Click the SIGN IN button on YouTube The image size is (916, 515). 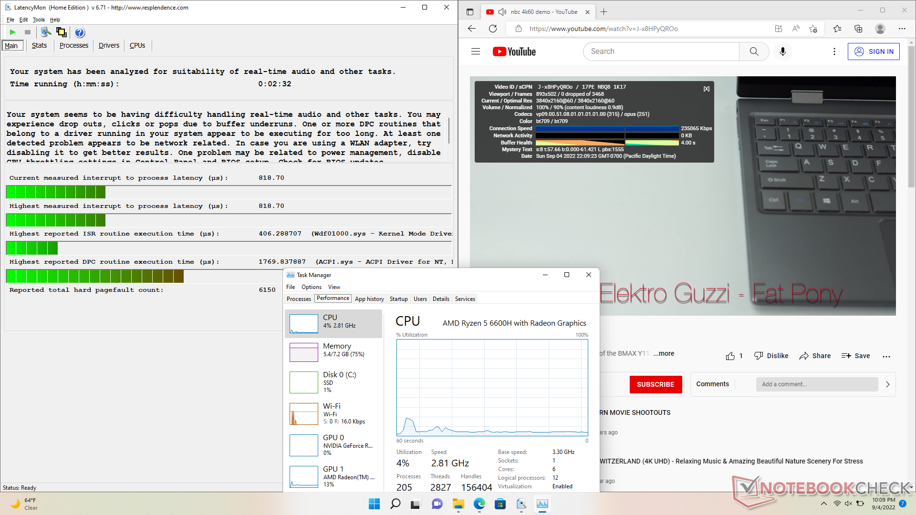pos(874,51)
